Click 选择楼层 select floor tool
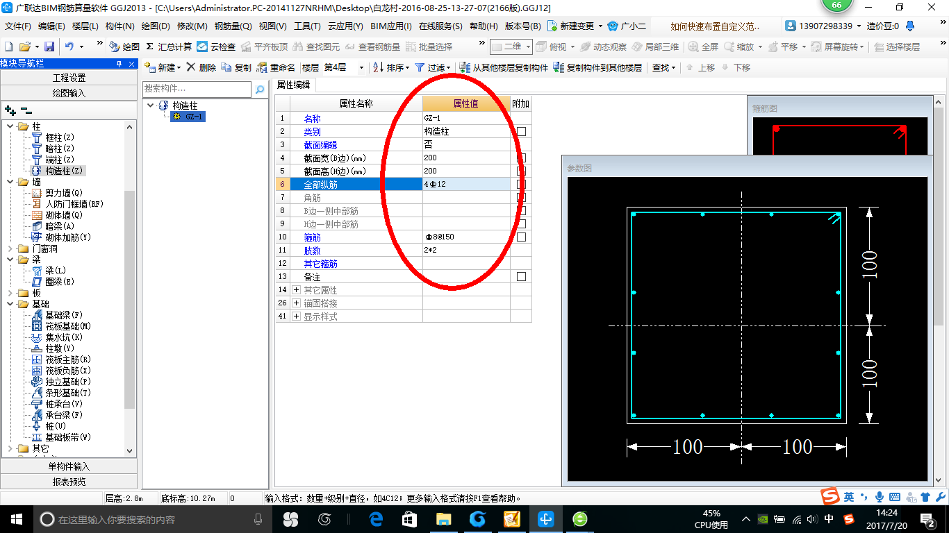949x533 pixels. click(x=898, y=46)
